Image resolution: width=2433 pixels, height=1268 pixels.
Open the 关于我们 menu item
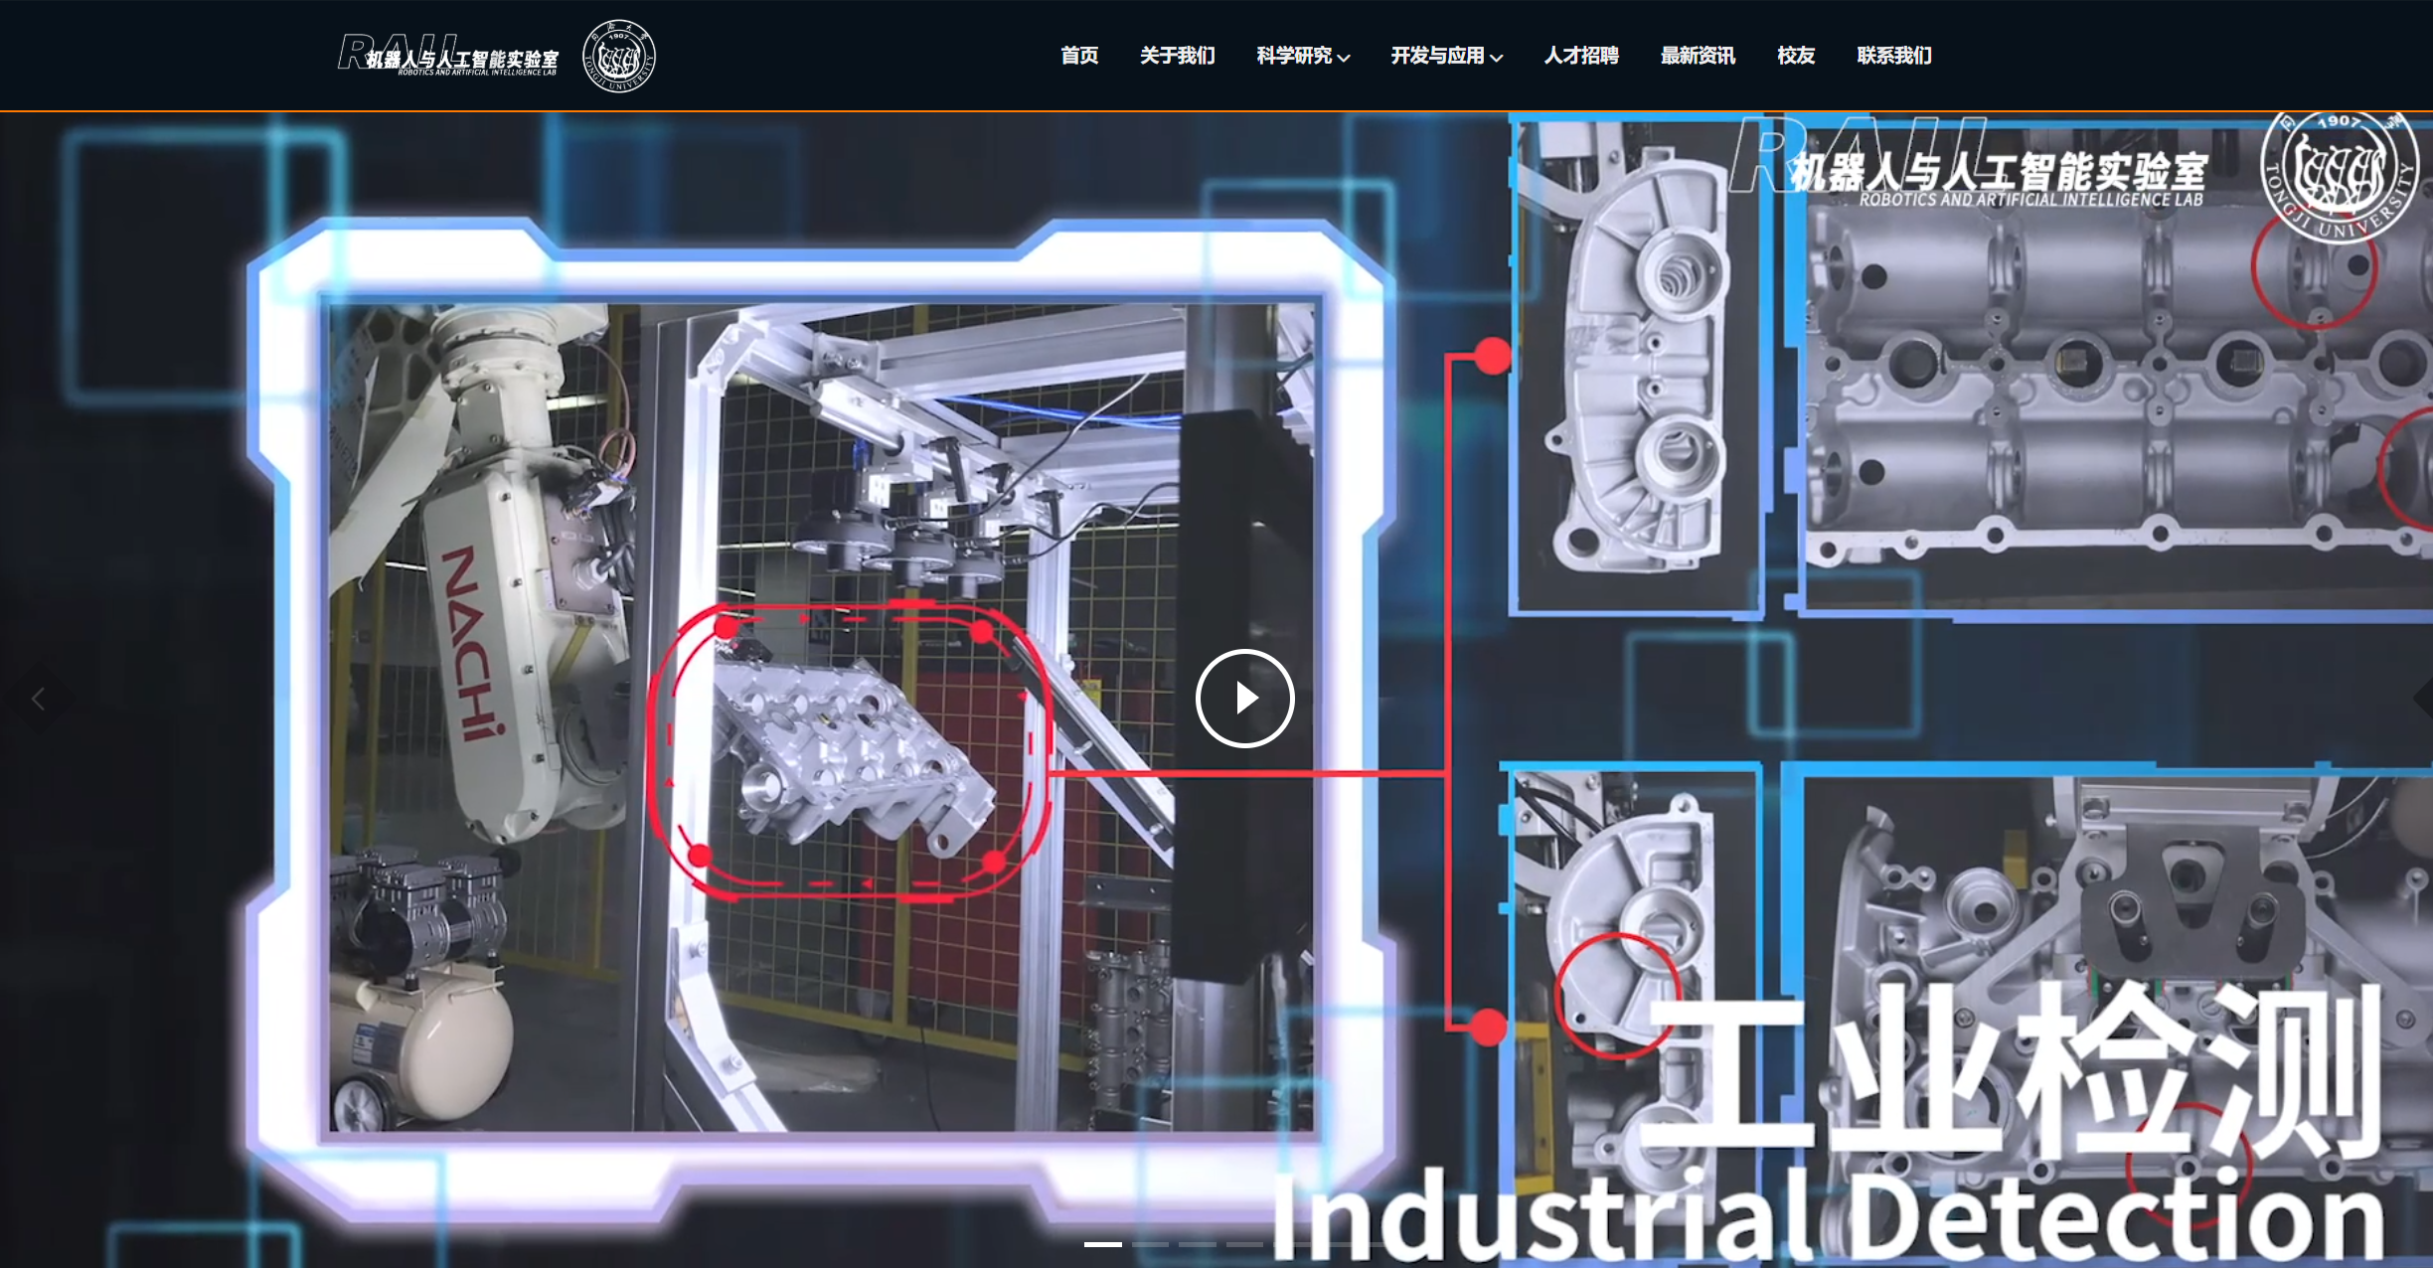[1177, 56]
